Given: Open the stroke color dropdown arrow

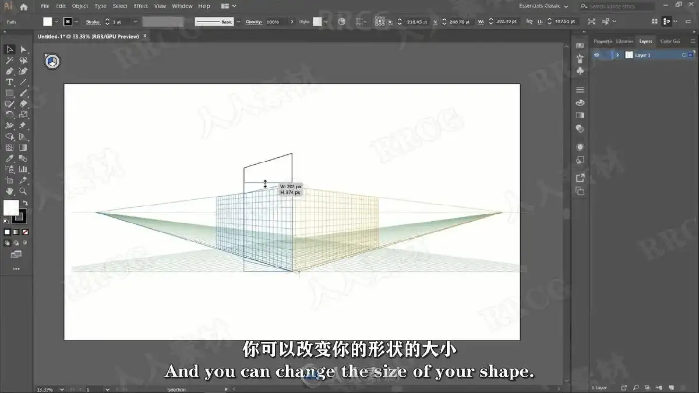Looking at the screenshot, I should 77,22.
